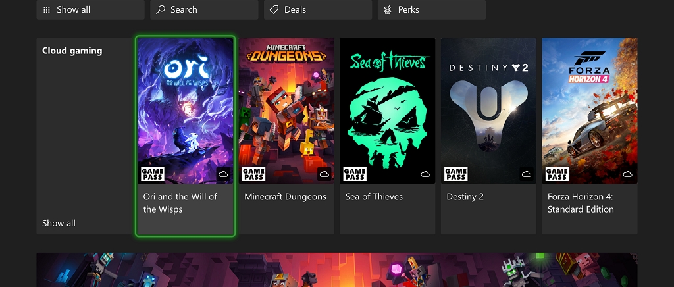Image resolution: width=674 pixels, height=287 pixels.
Task: Open the Perks button
Action: coord(432,9)
